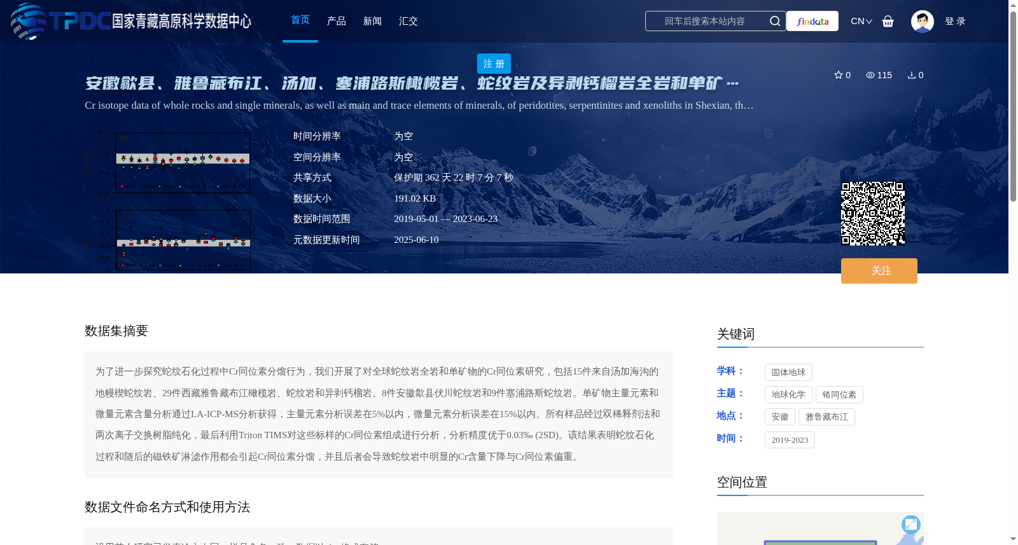Viewport: 1018px width, 545px height.
Task: Open the findata link button
Action: click(x=812, y=21)
